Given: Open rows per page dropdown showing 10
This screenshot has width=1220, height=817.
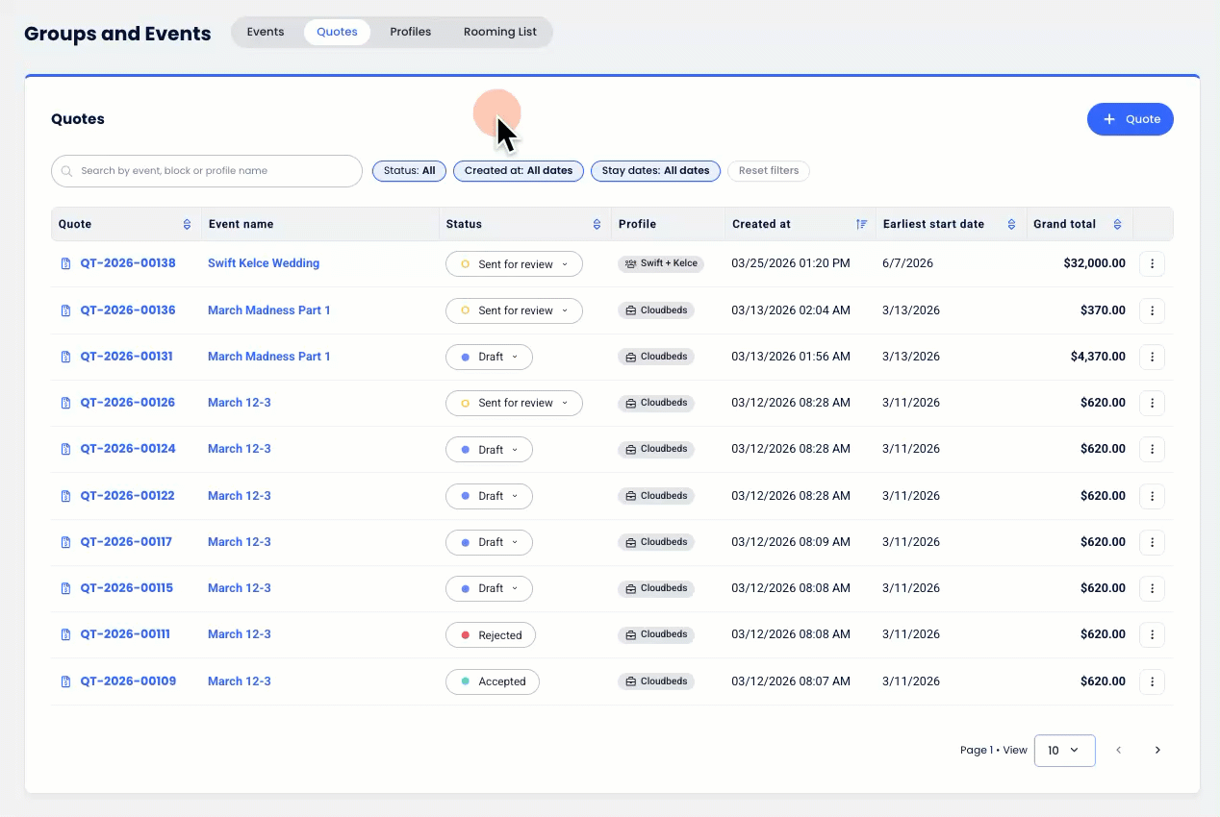Looking at the screenshot, I should [1064, 750].
